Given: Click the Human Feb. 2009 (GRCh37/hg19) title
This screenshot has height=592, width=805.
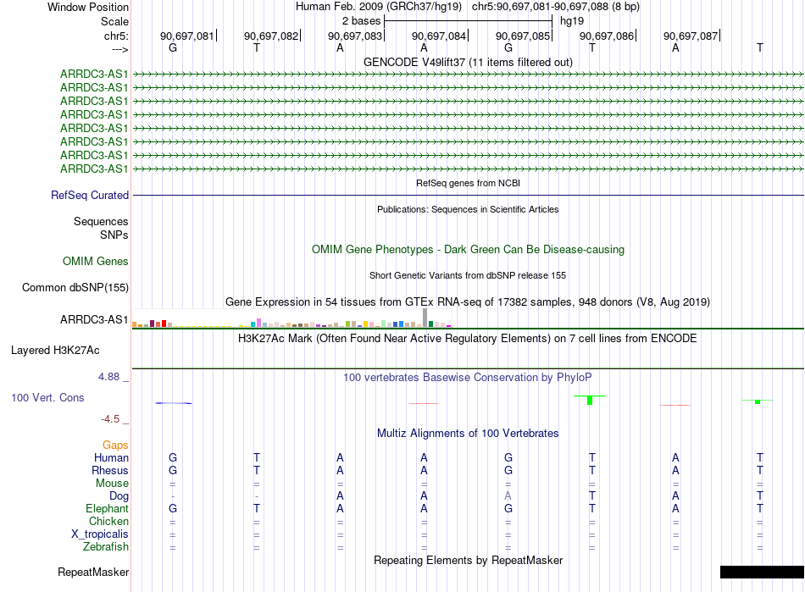Looking at the screenshot, I should 379,7.
